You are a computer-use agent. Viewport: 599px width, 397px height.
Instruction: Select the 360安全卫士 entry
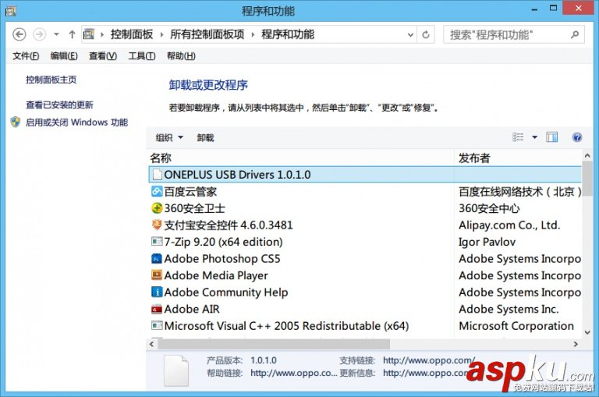365,208
